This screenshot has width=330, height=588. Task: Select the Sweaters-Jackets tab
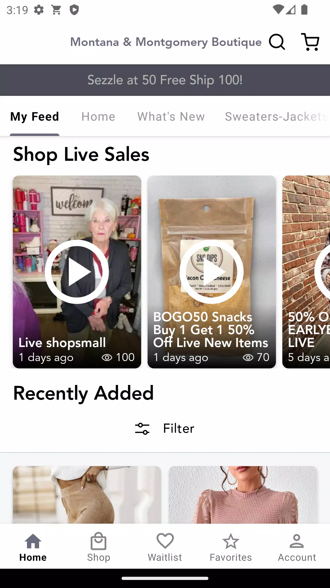pyautogui.click(x=277, y=117)
